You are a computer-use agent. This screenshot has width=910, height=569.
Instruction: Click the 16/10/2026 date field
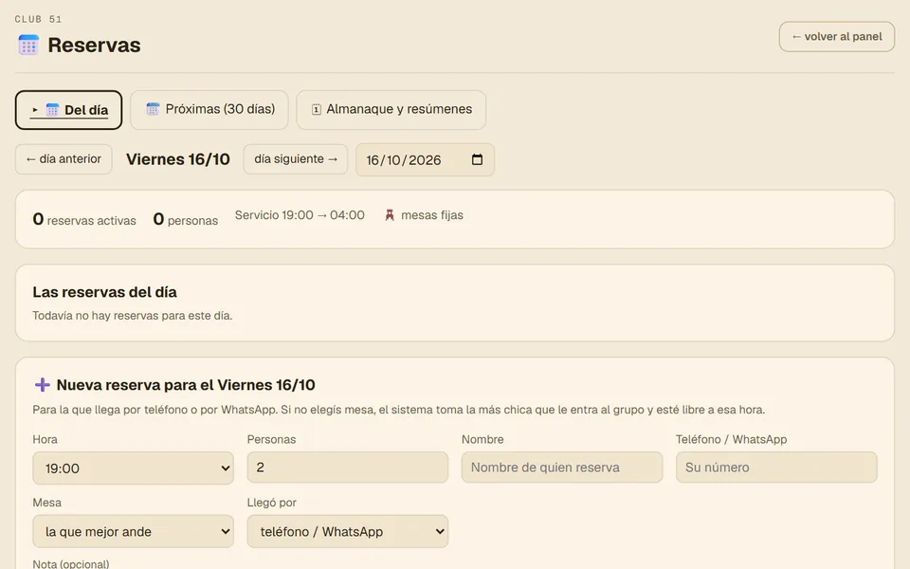point(425,159)
